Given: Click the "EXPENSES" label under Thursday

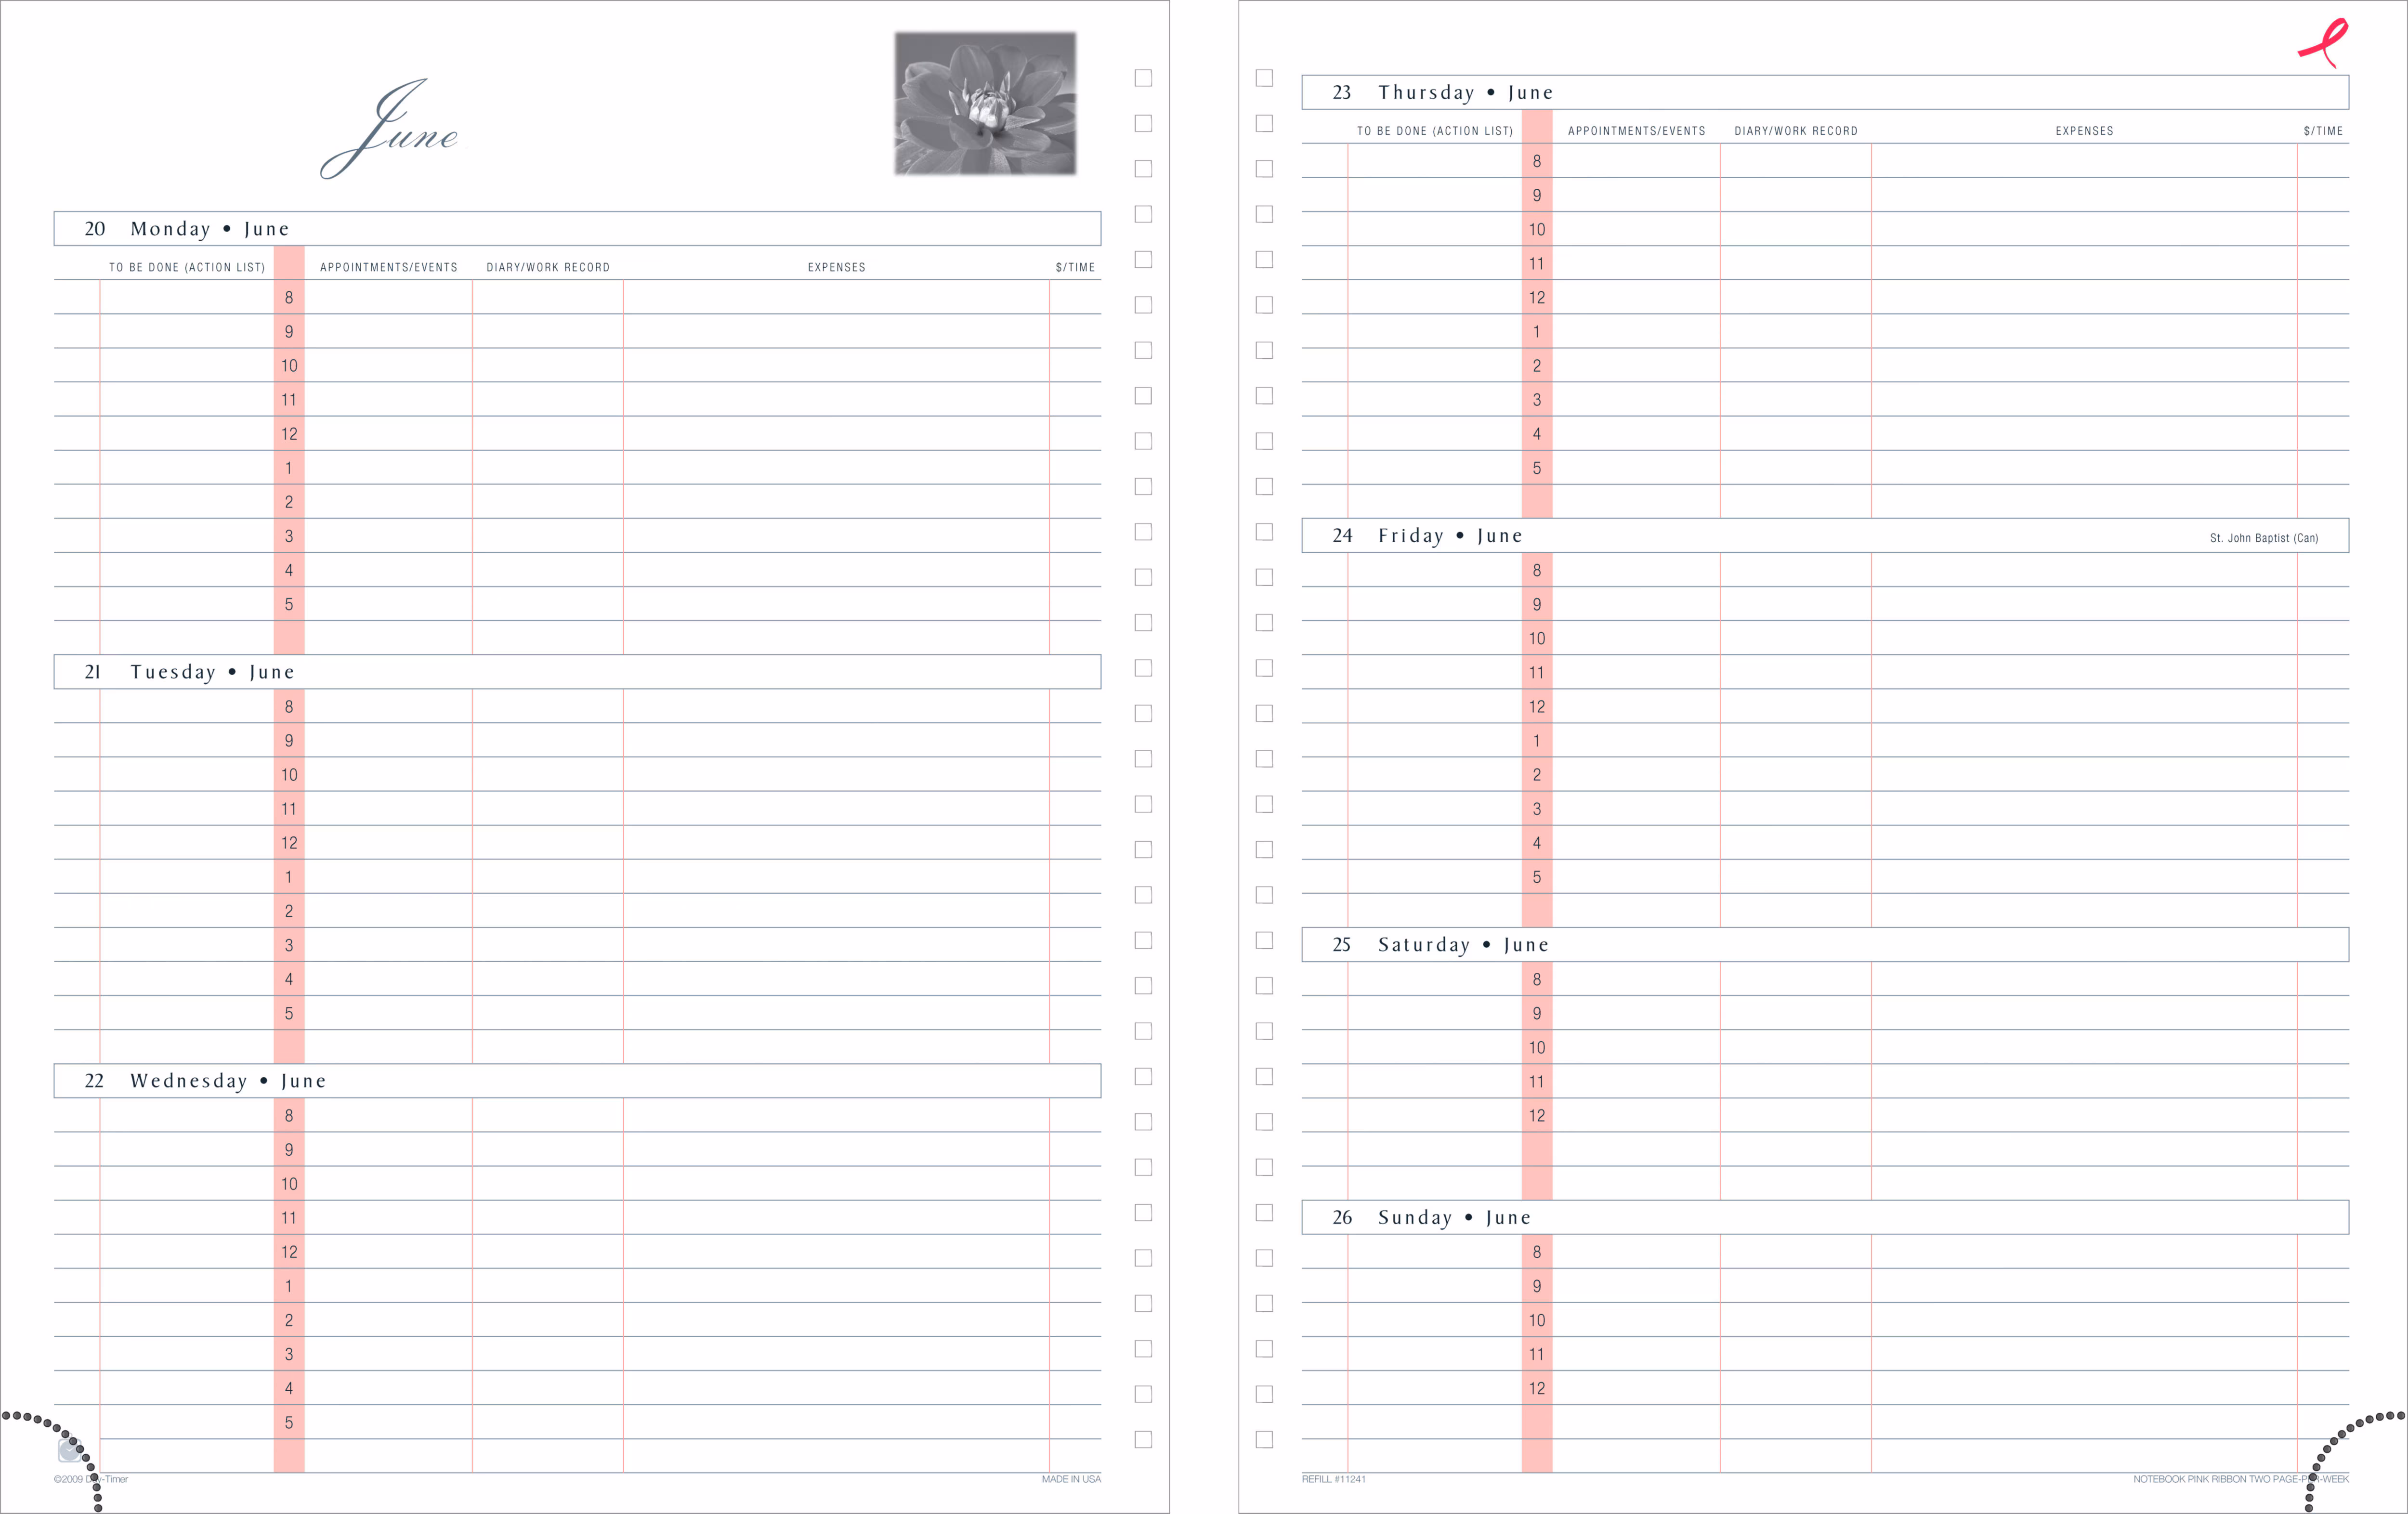Looking at the screenshot, I should 2085,131.
